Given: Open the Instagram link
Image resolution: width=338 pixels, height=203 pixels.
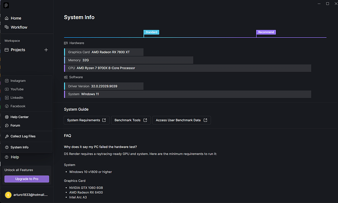Looking at the screenshot, I should [x=18, y=81].
